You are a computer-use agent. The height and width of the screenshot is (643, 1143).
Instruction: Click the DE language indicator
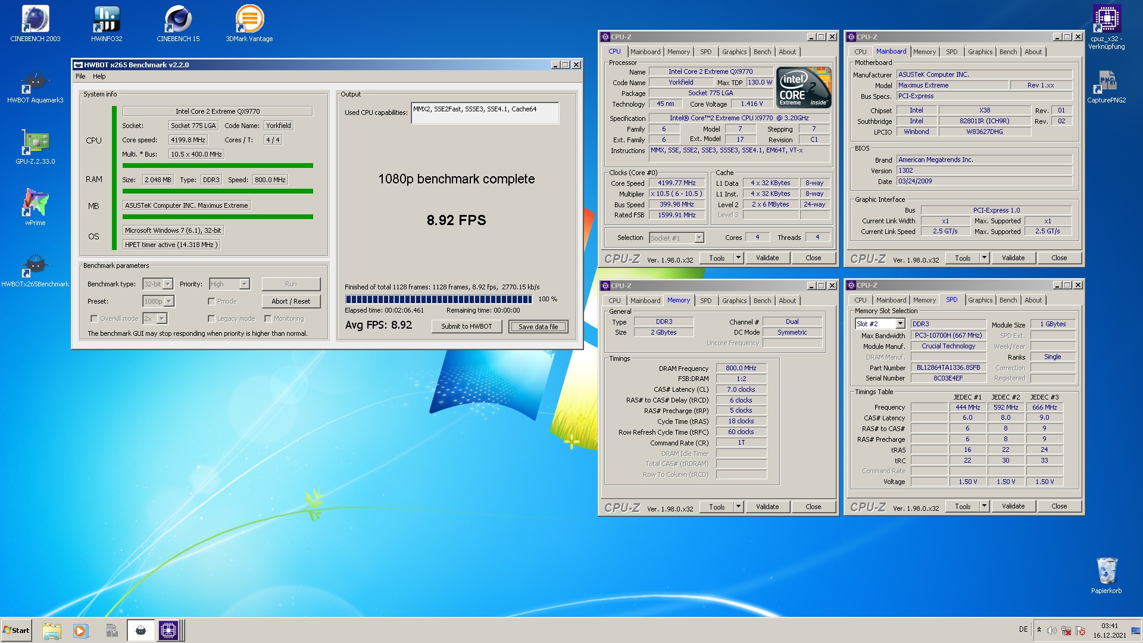click(1023, 629)
